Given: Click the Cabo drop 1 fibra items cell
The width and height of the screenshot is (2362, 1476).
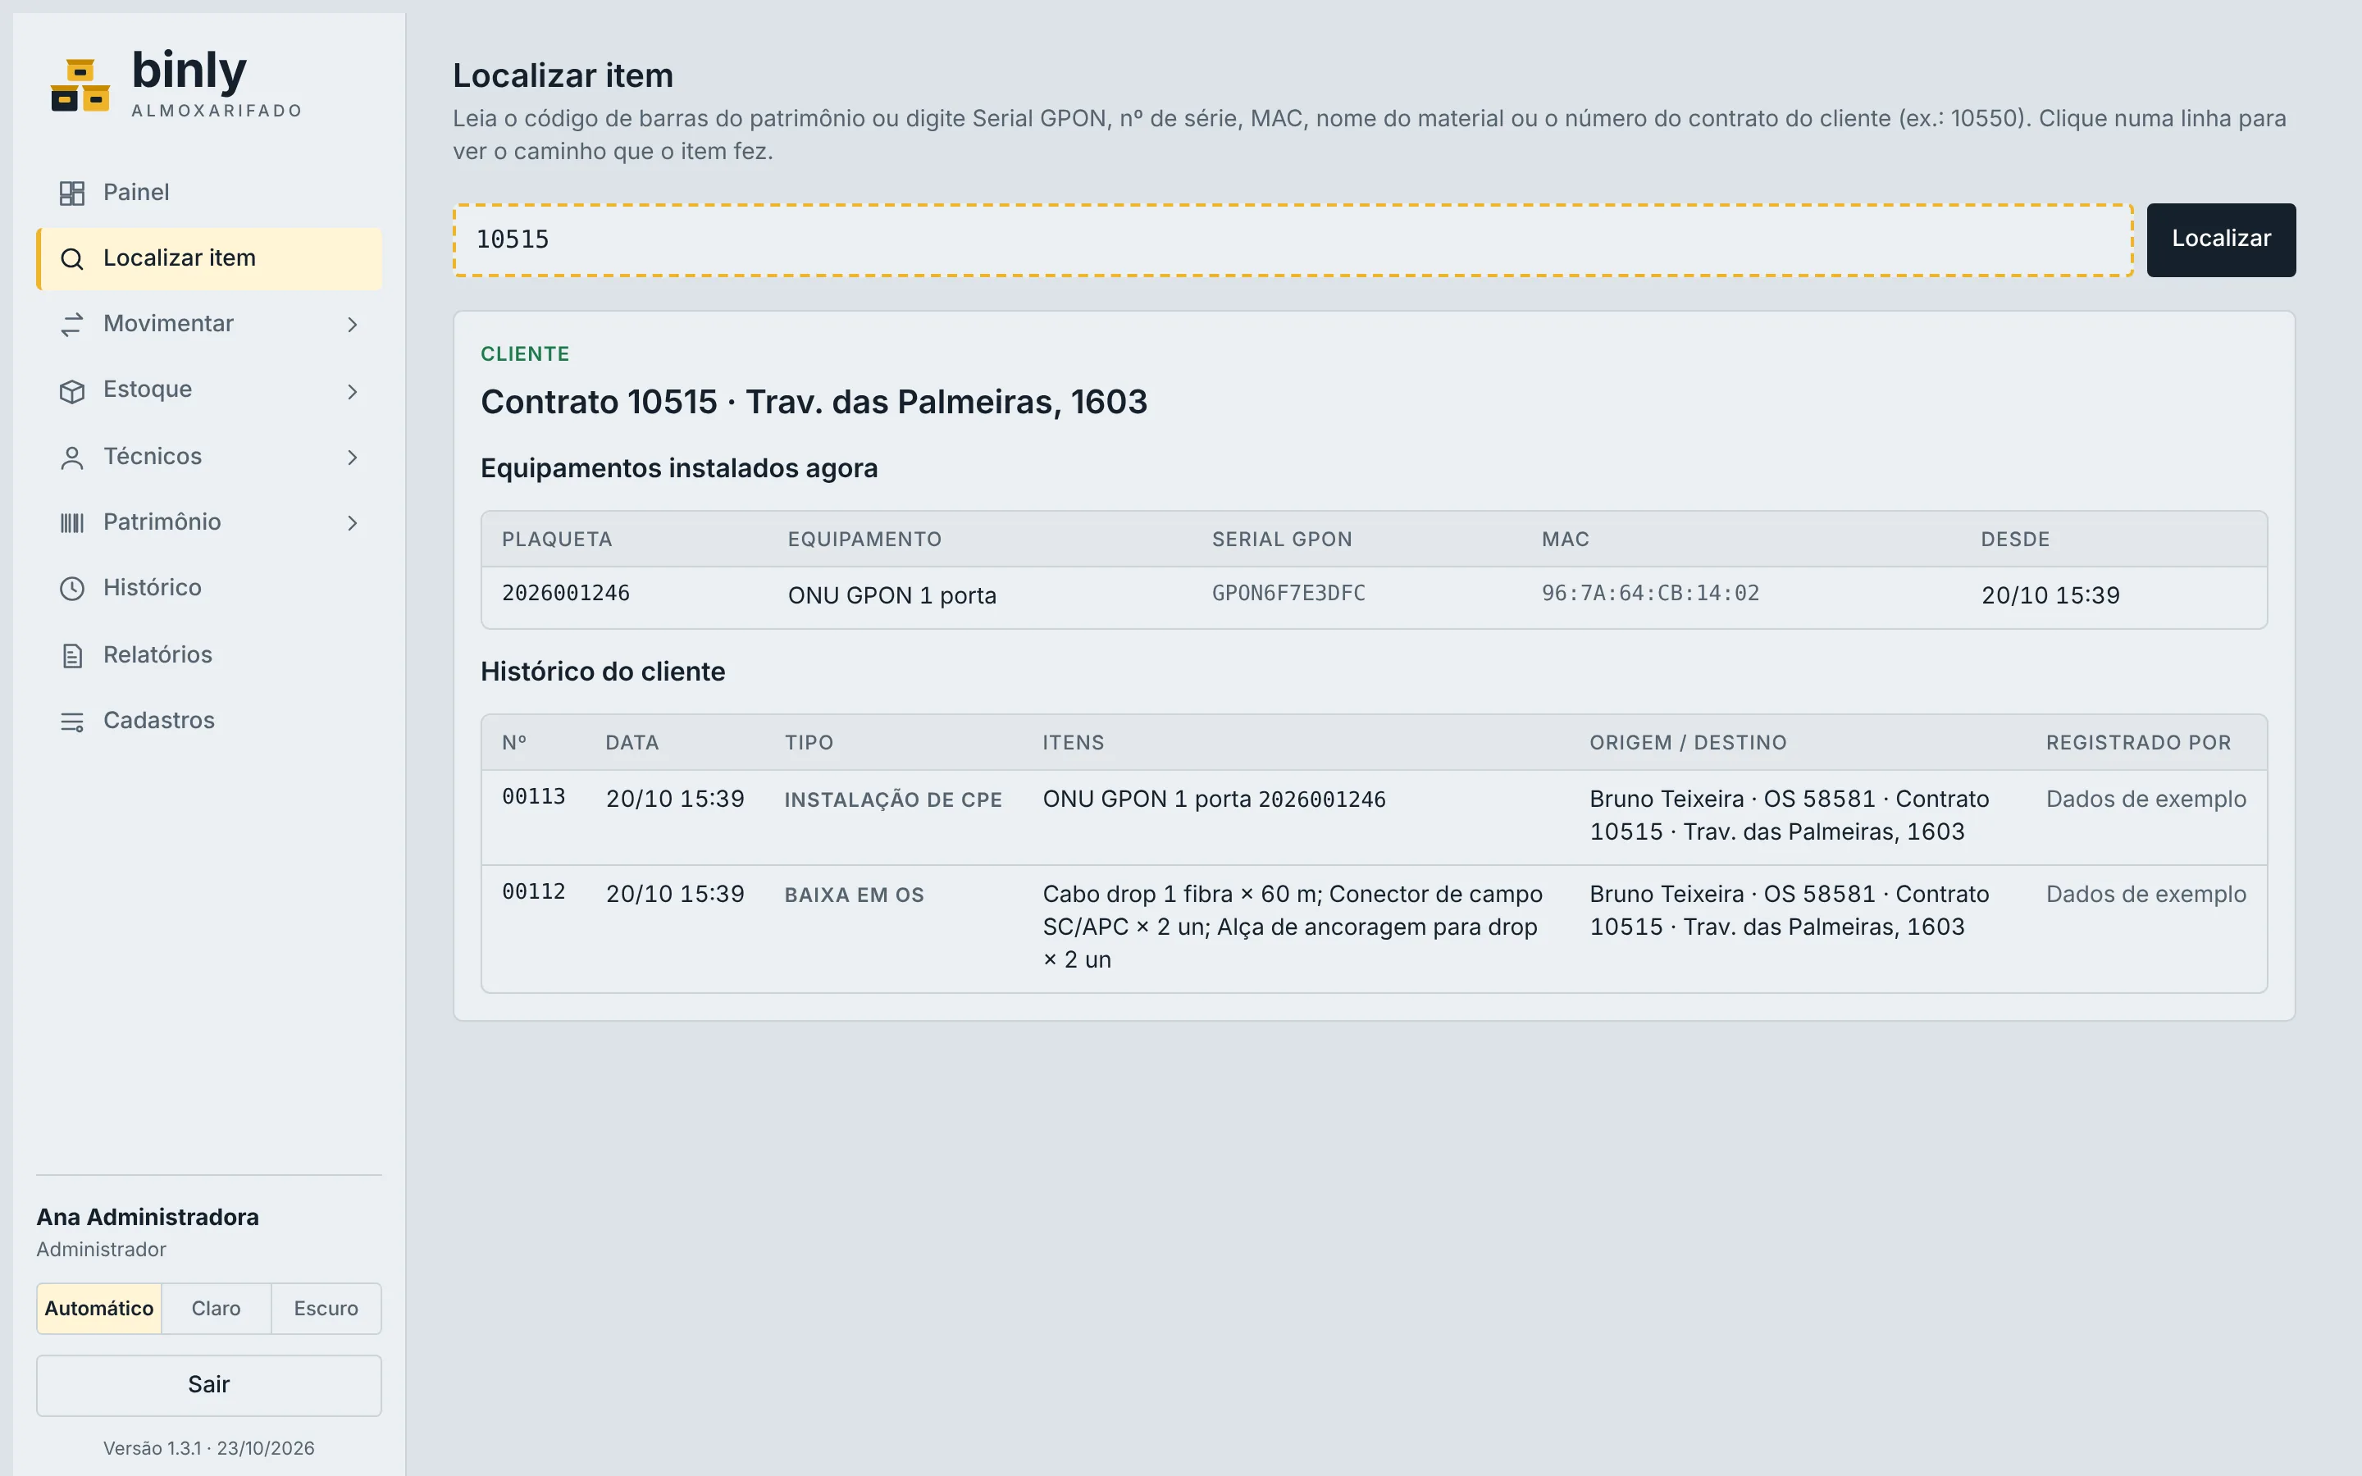Looking at the screenshot, I should click(1293, 927).
